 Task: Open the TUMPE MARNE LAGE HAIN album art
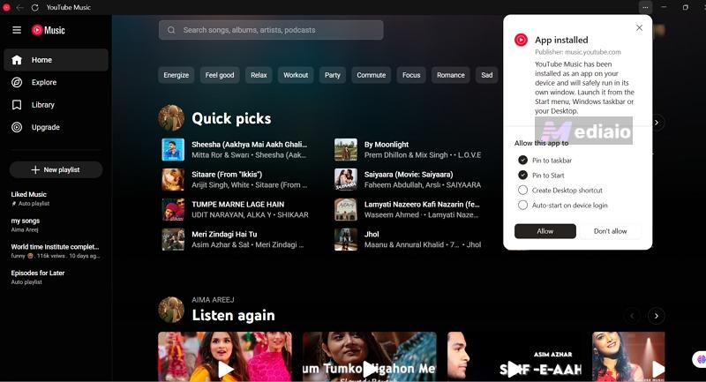point(173,210)
